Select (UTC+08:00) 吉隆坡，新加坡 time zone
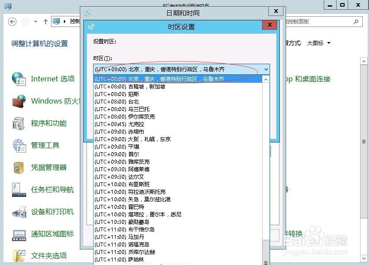This screenshot has height=265, width=369. click(178, 87)
